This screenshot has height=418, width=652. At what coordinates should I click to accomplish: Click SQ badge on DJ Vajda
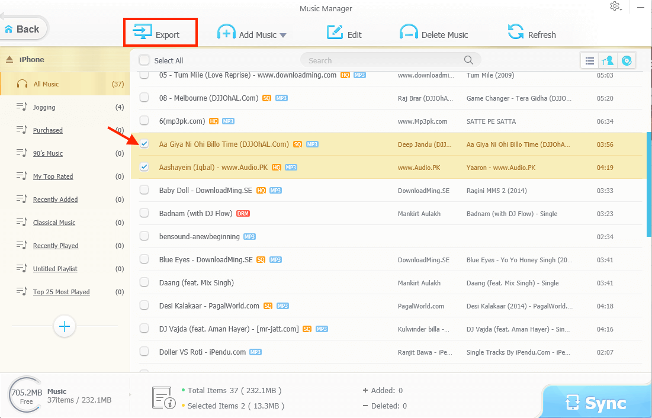[307, 329]
